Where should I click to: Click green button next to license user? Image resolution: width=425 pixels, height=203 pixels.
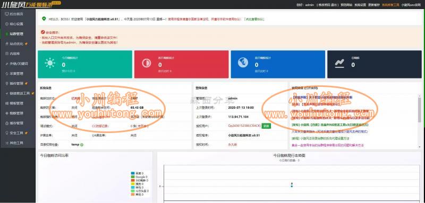tap(266, 126)
